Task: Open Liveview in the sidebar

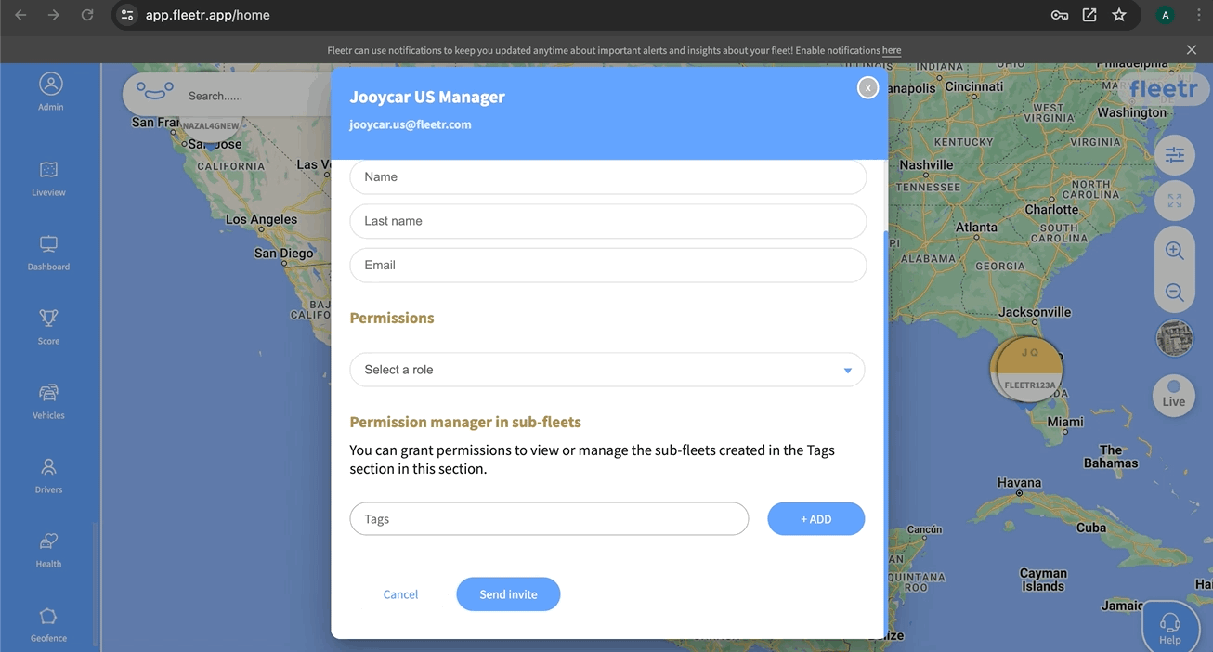Action: 48,178
